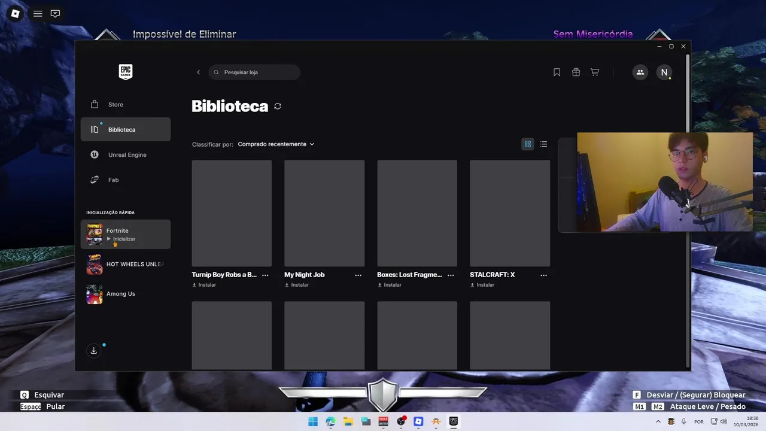Open Among Us quick launch entry
Screen dimensions: 766x431
[126, 294]
